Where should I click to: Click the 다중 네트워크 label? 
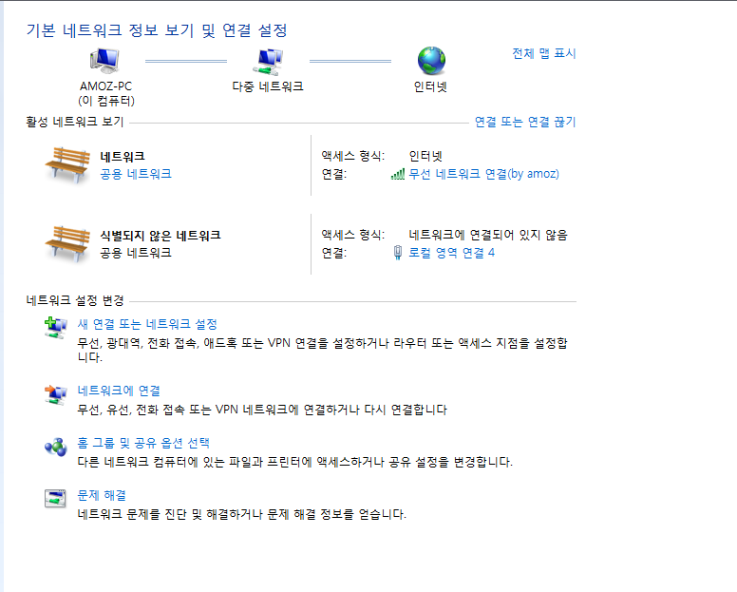(268, 86)
